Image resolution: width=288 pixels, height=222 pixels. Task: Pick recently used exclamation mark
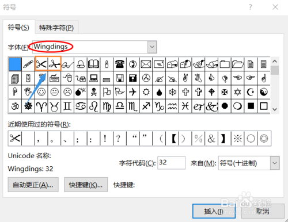[x=107, y=139]
